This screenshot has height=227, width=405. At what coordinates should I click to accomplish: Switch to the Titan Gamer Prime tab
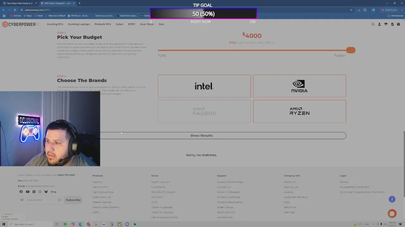click(x=20, y=3)
